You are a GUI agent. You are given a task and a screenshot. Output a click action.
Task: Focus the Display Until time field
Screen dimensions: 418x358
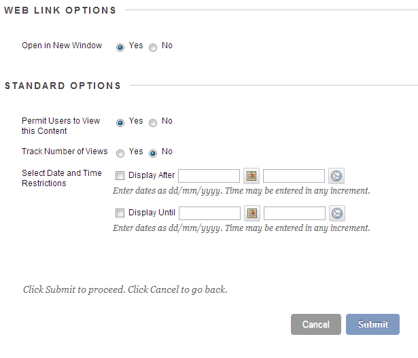[294, 213]
